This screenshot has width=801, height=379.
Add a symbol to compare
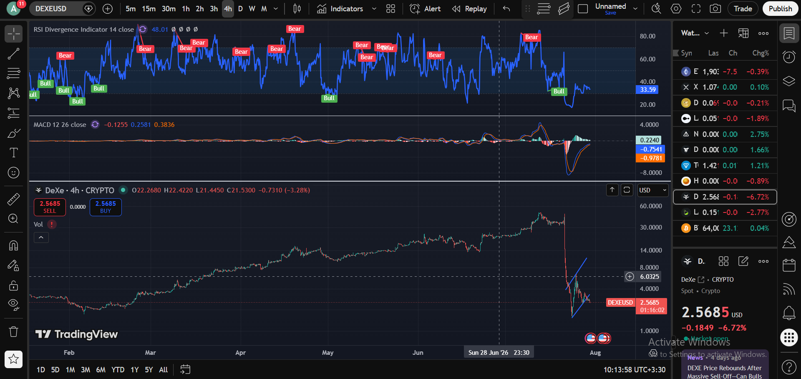tap(108, 9)
